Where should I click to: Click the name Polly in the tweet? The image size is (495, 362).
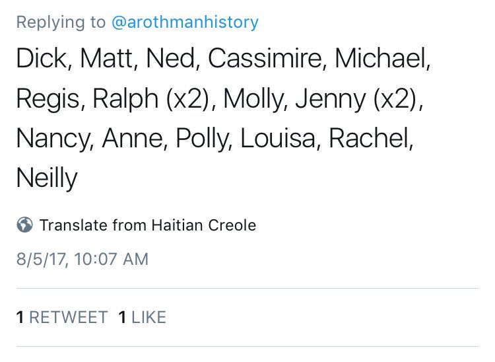[202, 139]
